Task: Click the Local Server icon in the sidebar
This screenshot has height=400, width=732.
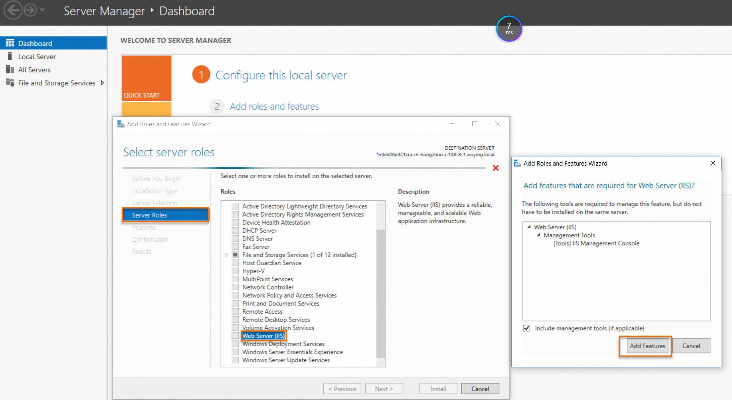Action: pos(10,56)
